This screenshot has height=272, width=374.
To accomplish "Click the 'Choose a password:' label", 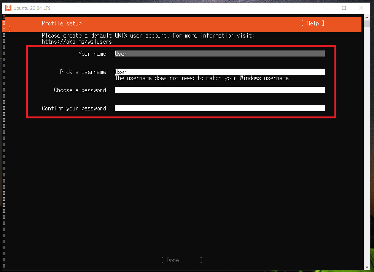I will click(x=81, y=90).
